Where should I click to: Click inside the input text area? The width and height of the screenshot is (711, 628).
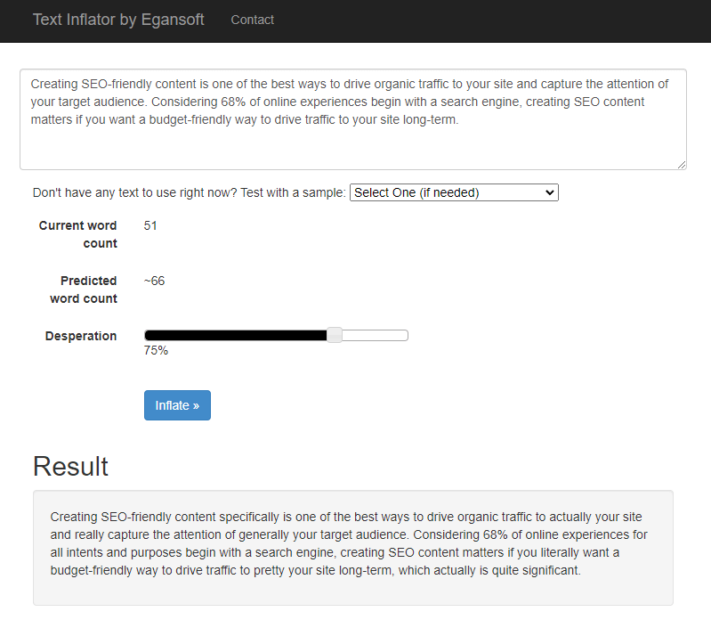(353, 119)
